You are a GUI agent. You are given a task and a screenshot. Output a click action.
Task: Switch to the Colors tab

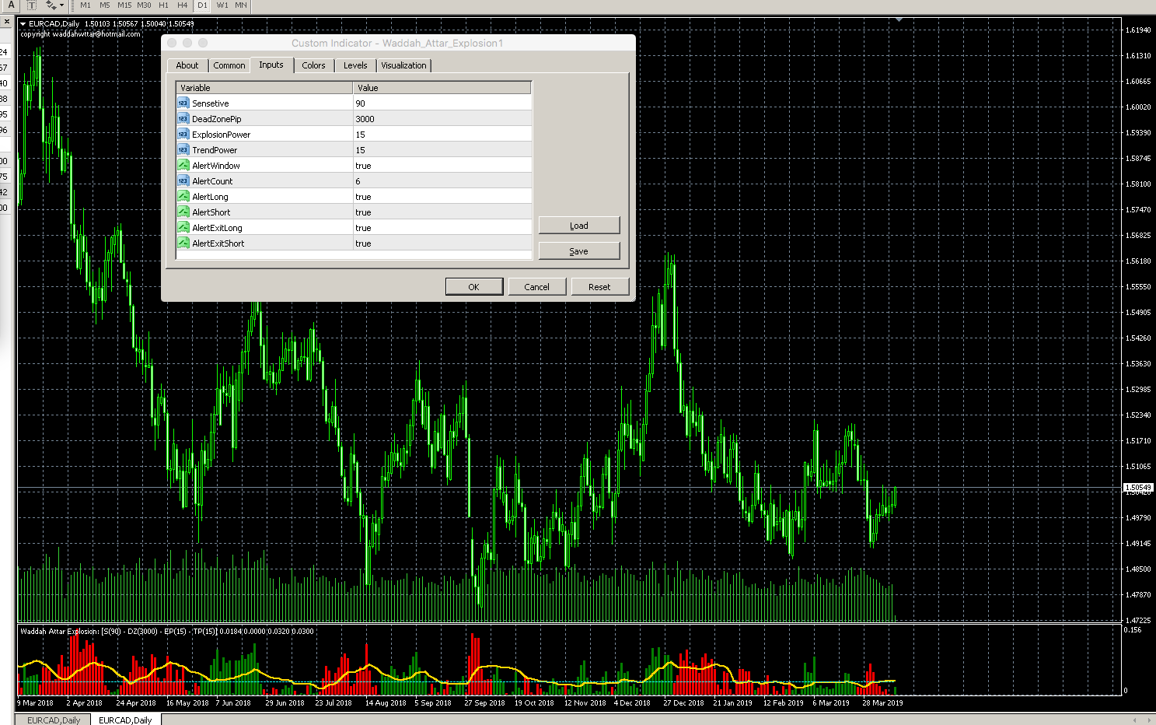pyautogui.click(x=314, y=65)
